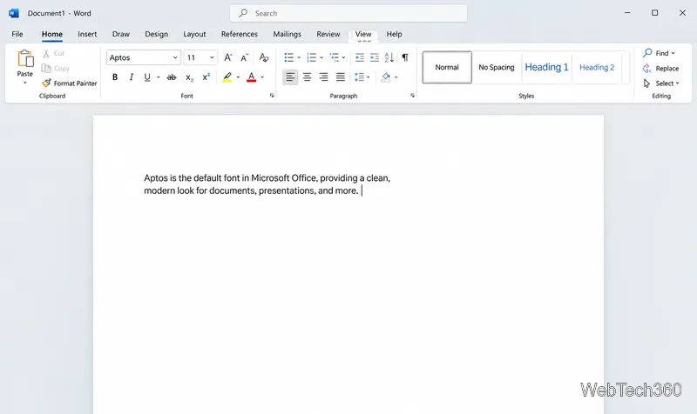Click Find in Editing group
This screenshot has height=414, width=697.
click(659, 53)
